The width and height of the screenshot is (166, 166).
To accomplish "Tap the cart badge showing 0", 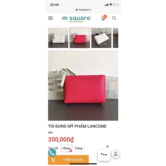I will pyautogui.click(x=105, y=17).
